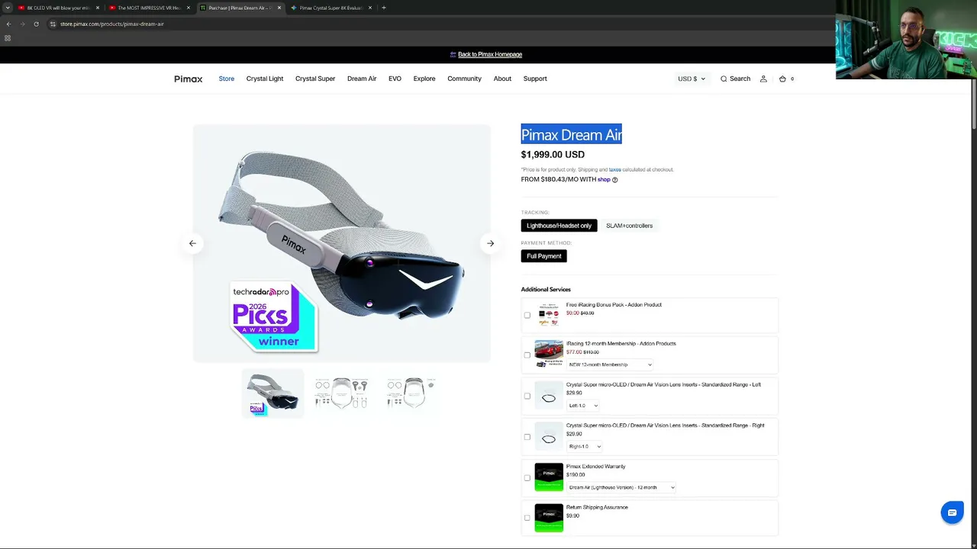Click the main headset product image
Viewport: 977px width, 549px height.
pos(342,243)
